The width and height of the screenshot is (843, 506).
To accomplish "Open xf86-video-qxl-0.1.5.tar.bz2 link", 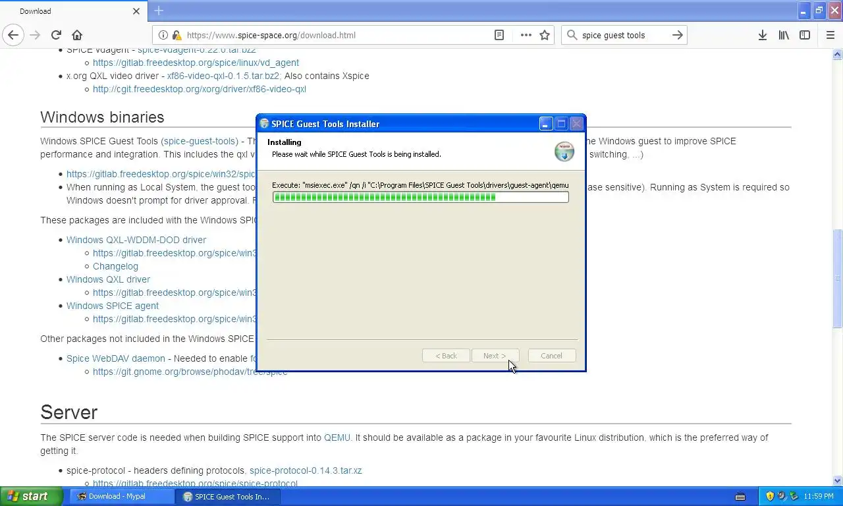I will pyautogui.click(x=223, y=76).
